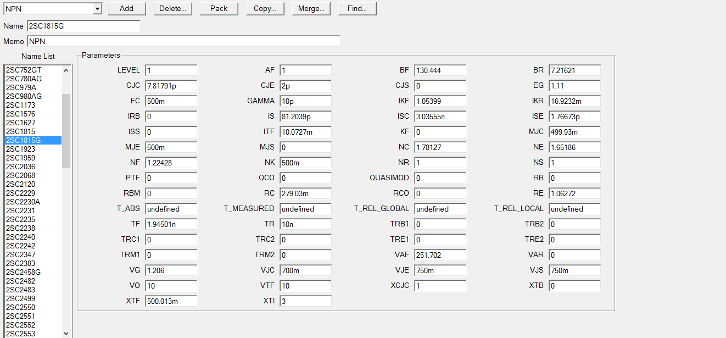Image resolution: width=726 pixels, height=338 pixels.
Task: Select 2SC1576 in the name list
Action: click(x=33, y=114)
